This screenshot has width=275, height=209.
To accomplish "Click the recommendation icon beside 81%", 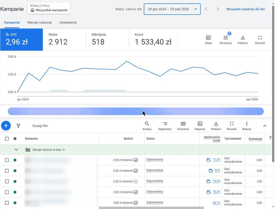I will coord(211,171).
